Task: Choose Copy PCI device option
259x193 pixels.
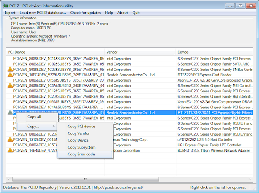Action: (85, 126)
